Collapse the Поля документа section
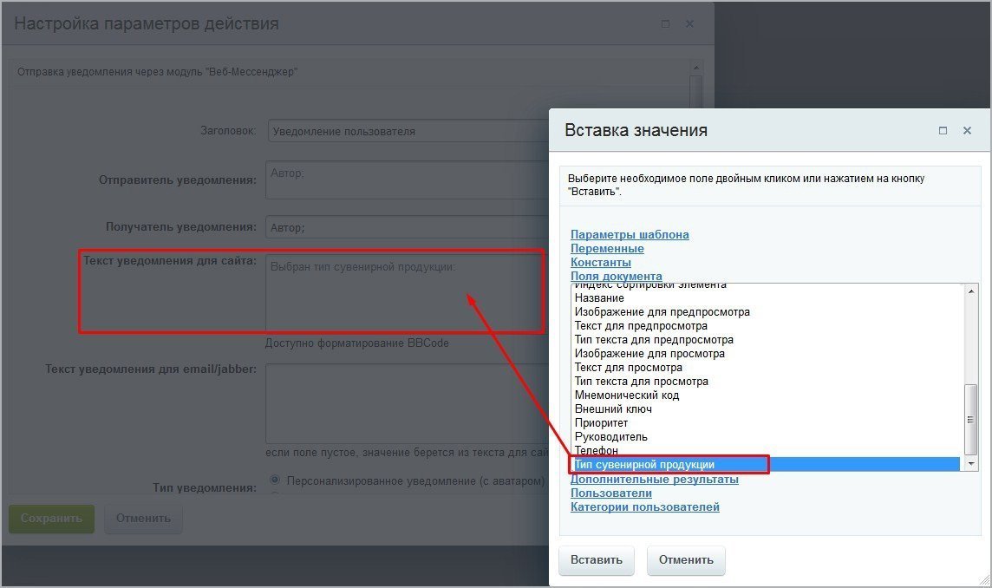Image resolution: width=992 pixels, height=588 pixels. tap(616, 276)
